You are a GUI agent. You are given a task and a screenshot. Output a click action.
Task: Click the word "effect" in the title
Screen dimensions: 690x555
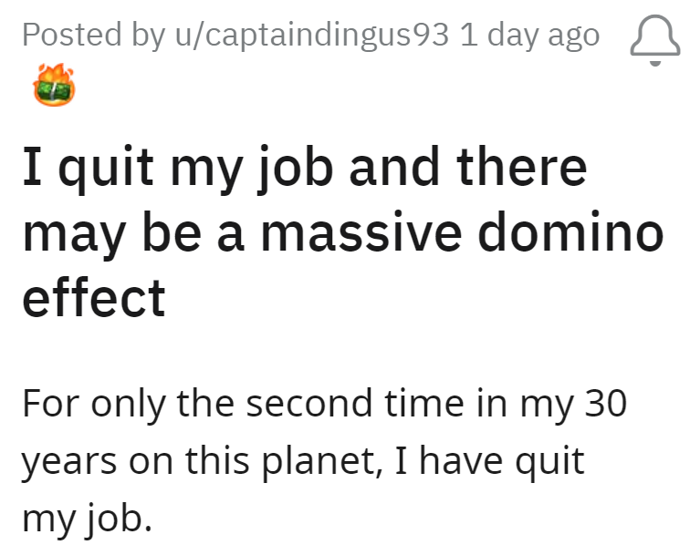coord(94,297)
